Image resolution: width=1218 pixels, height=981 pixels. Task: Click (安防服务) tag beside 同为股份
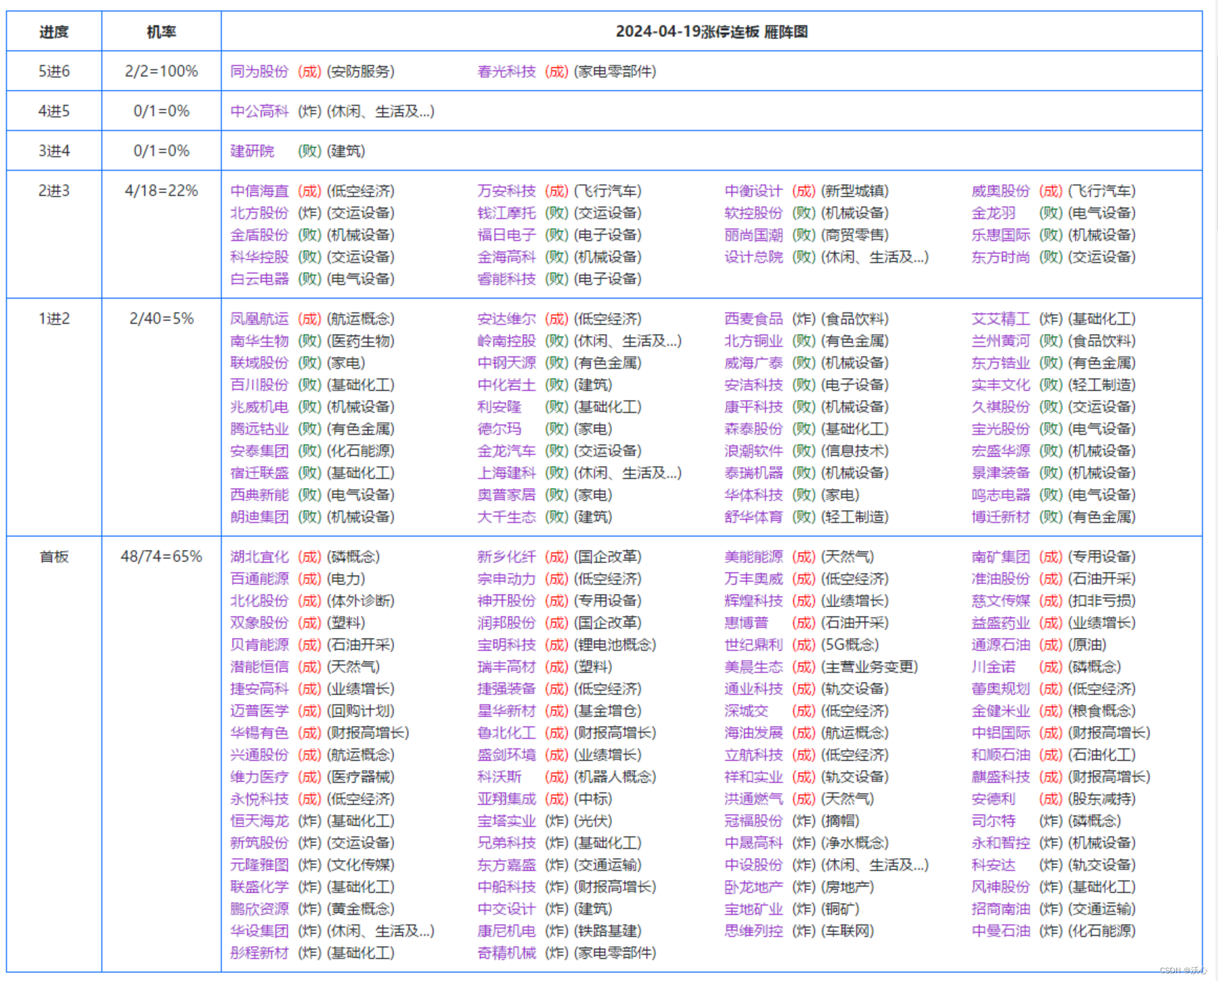point(361,71)
